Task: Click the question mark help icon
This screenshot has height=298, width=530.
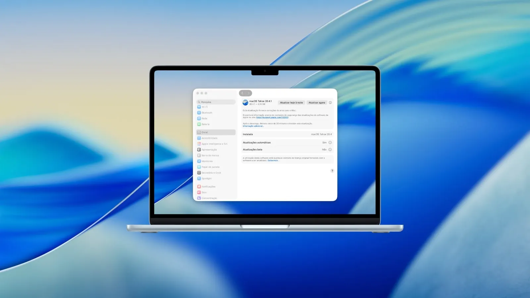Action: coord(332,171)
